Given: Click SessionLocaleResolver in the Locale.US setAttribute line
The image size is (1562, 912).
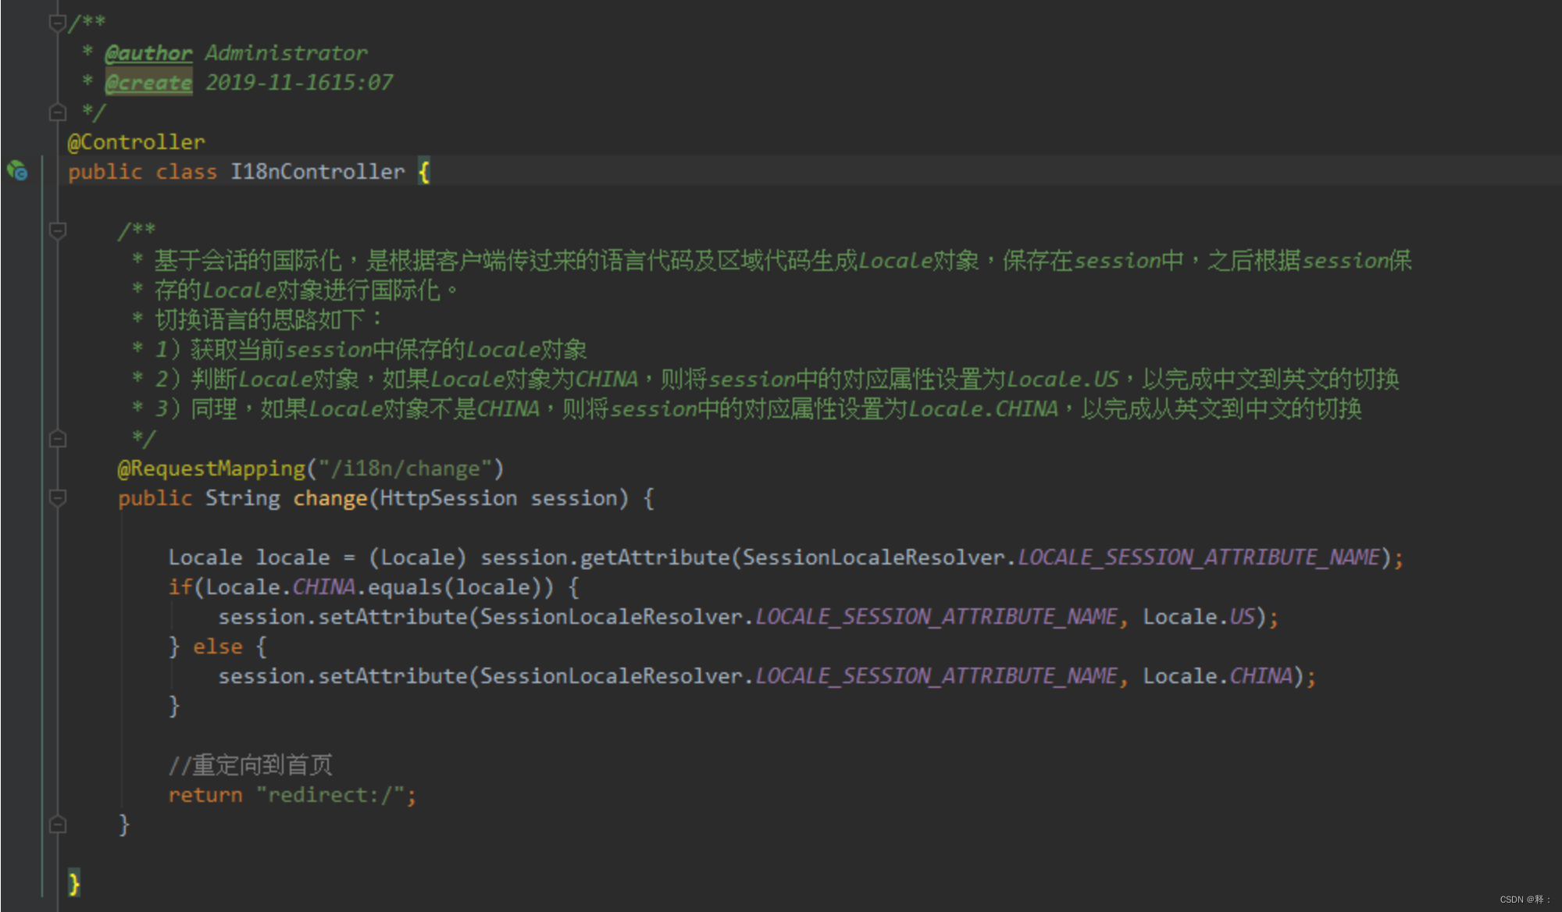Looking at the screenshot, I should click(612, 617).
